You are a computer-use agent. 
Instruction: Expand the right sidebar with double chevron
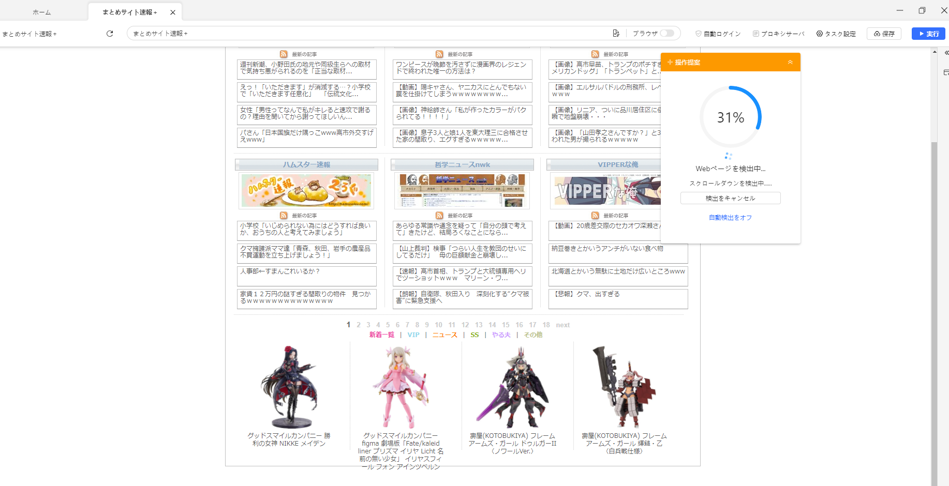click(x=946, y=53)
